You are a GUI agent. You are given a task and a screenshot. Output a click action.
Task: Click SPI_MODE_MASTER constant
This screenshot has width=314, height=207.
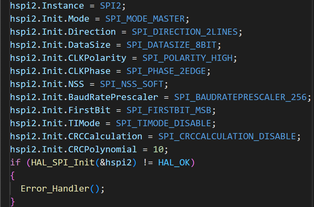[x=145, y=19]
